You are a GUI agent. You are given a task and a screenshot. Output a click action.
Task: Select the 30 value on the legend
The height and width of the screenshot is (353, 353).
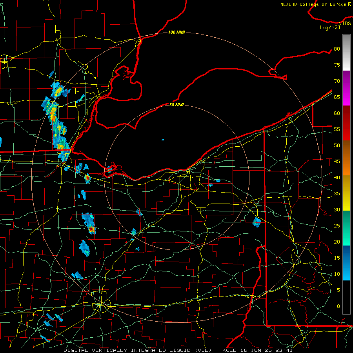pyautogui.click(x=337, y=209)
